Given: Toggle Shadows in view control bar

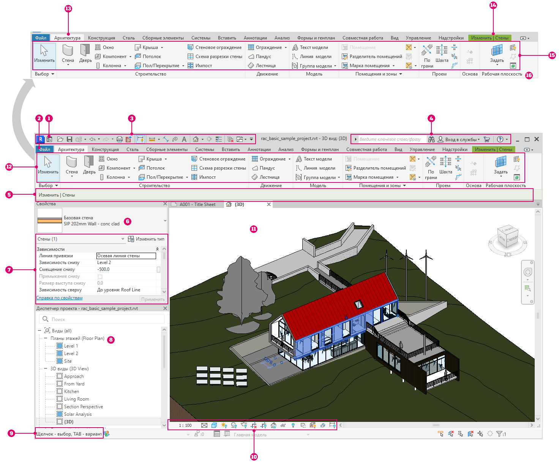Looking at the screenshot, I should click(234, 425).
